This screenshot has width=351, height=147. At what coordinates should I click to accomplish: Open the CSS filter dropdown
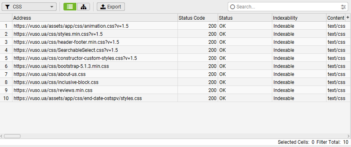tap(29, 7)
